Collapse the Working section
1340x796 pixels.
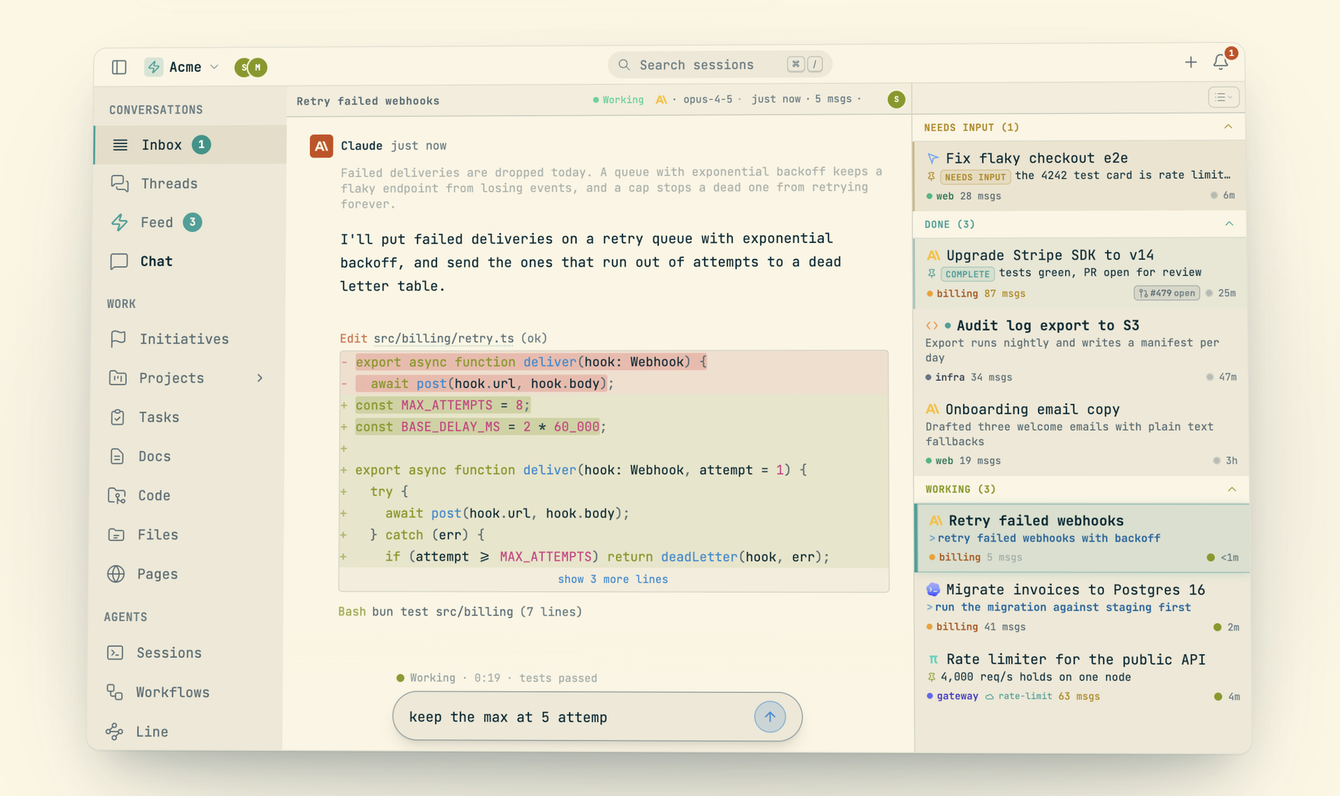click(1231, 489)
